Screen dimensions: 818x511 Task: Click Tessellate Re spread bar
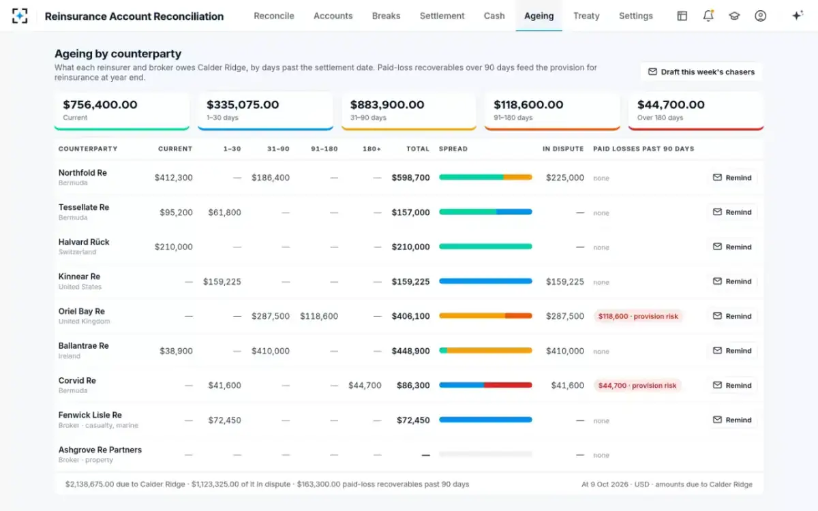[x=485, y=212]
